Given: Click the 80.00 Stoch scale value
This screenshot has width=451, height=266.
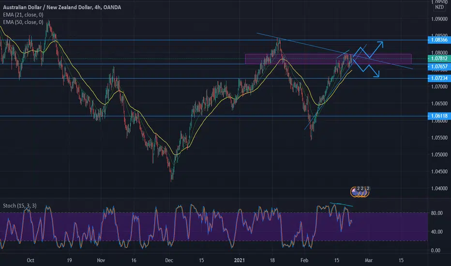Looking at the screenshot, I should (436, 213).
